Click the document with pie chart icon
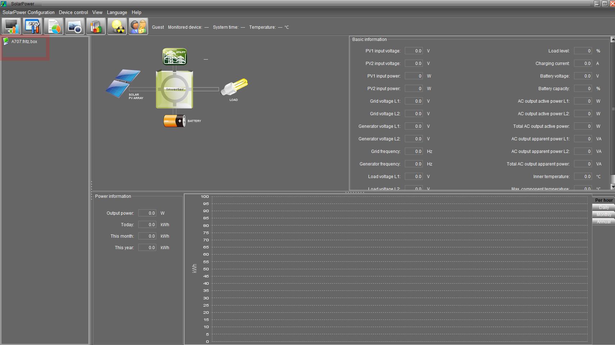Image resolution: width=615 pixels, height=345 pixels. pyautogui.click(x=54, y=27)
